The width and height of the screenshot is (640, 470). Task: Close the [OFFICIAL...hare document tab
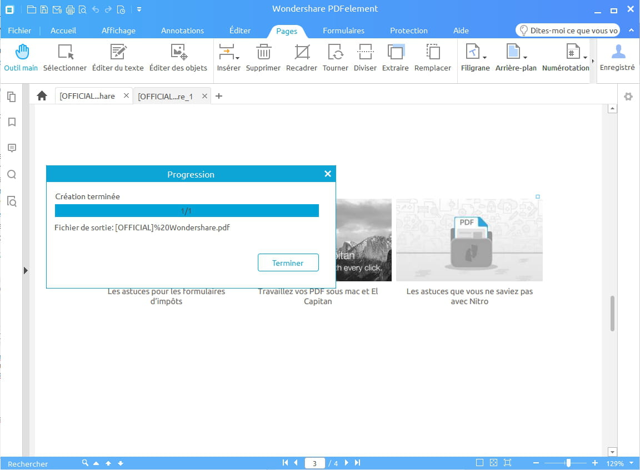[127, 96]
